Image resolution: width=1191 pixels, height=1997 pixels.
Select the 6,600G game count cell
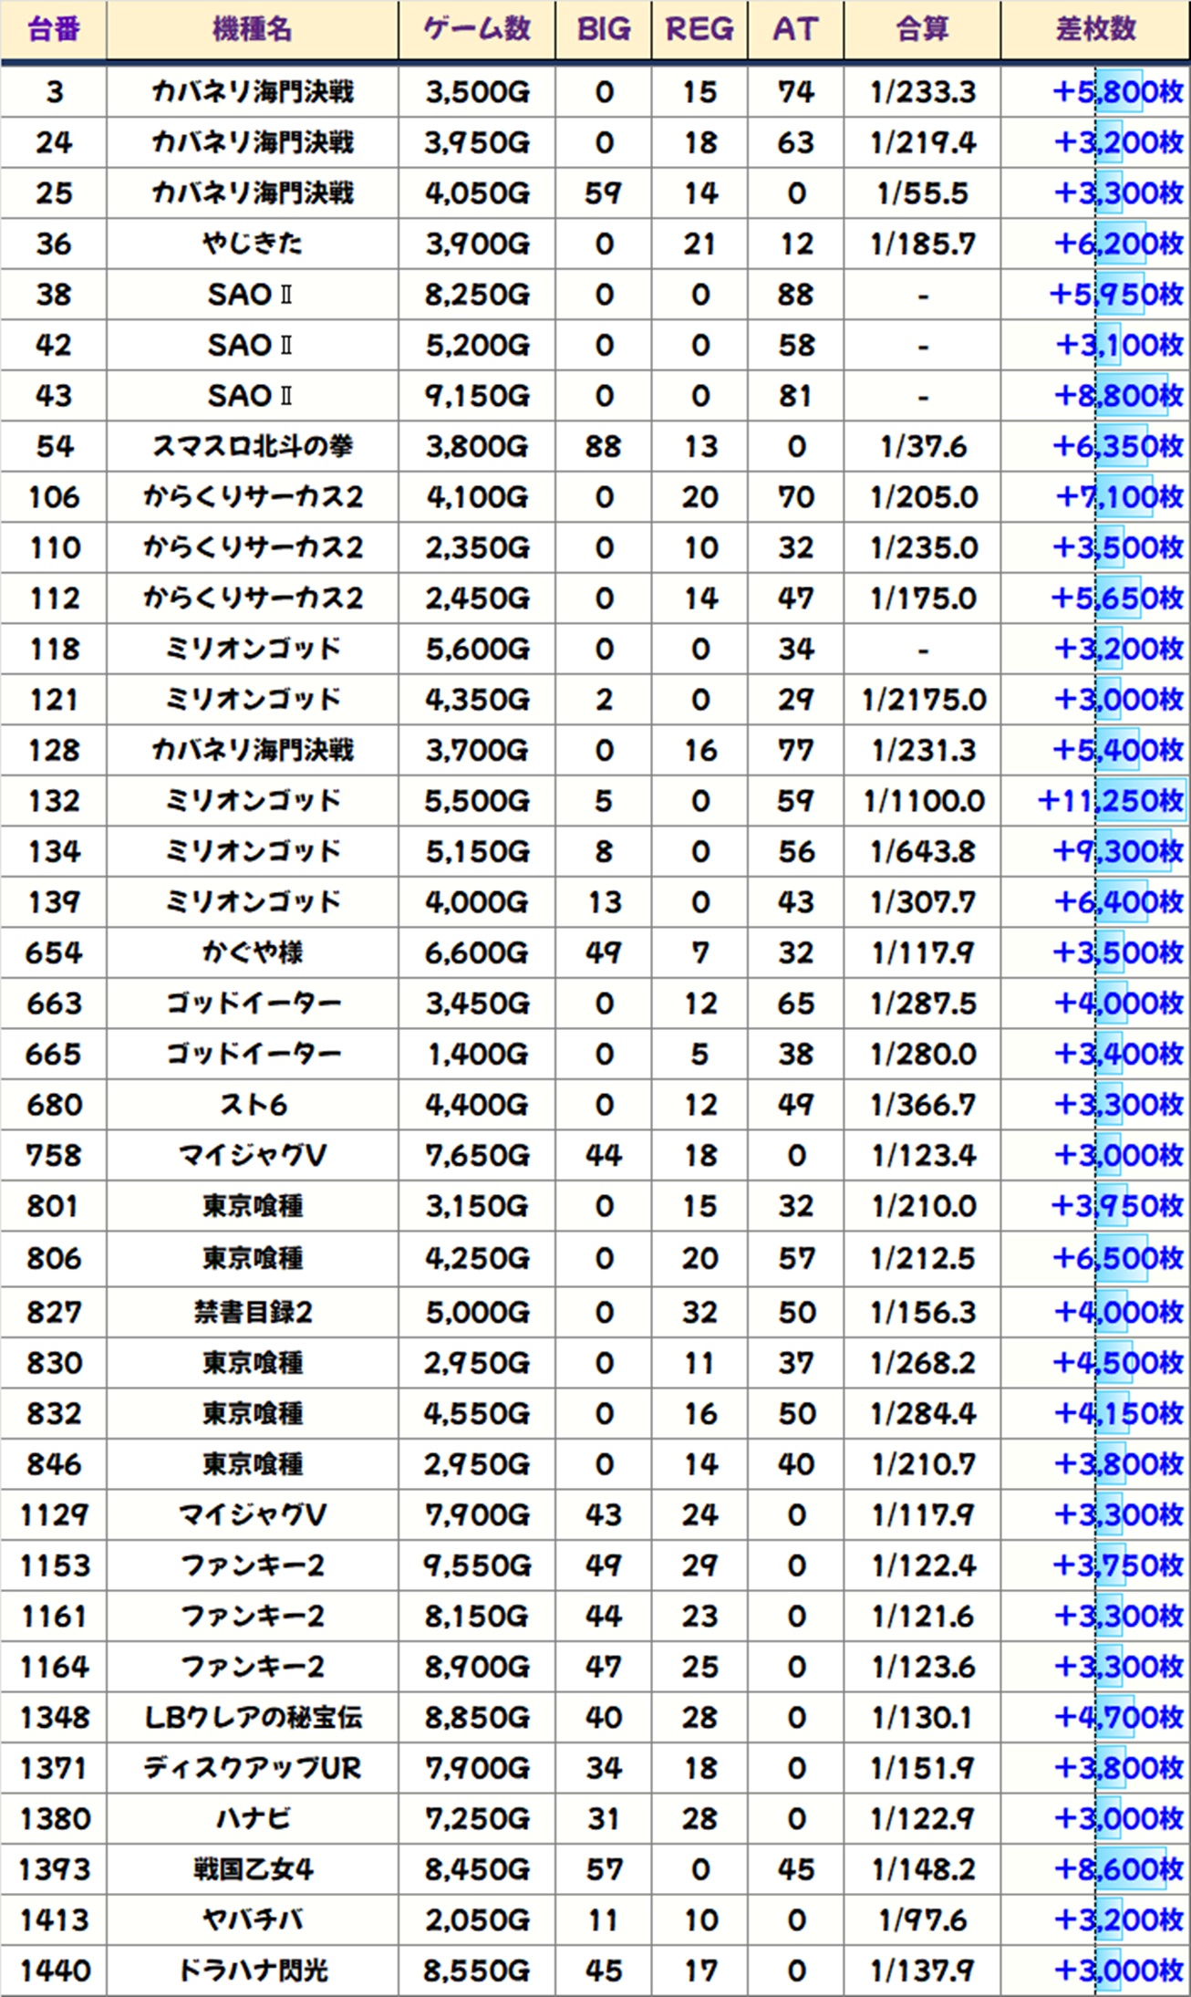click(x=477, y=952)
